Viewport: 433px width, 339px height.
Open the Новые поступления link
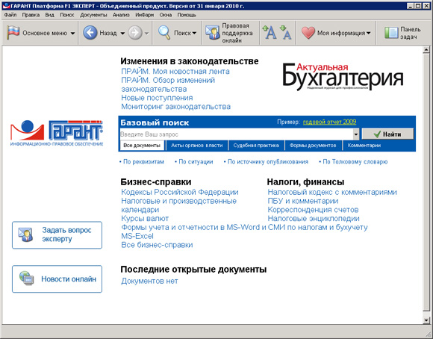tap(157, 98)
